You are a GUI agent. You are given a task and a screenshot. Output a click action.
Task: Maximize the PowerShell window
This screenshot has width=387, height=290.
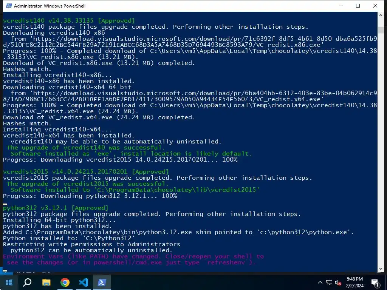coord(358,6)
